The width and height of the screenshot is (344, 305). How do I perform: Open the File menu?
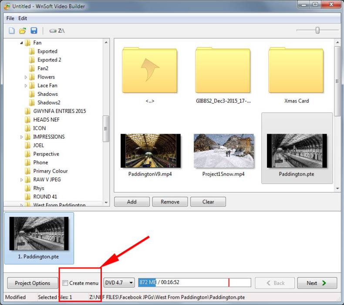[10, 18]
